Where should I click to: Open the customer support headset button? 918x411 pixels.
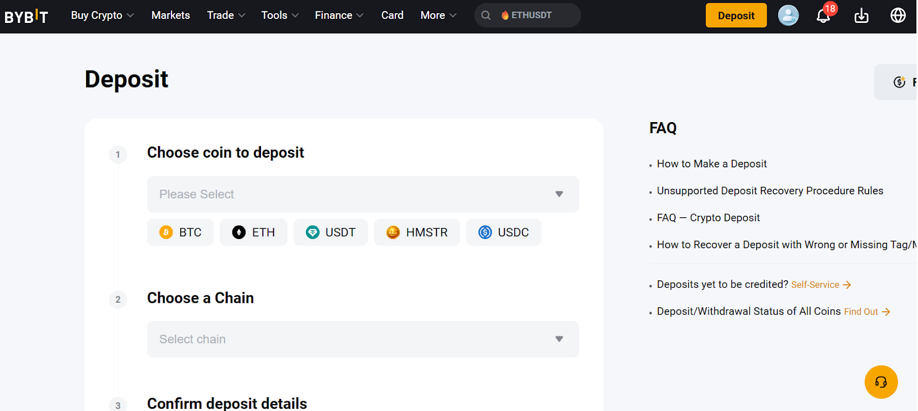pyautogui.click(x=881, y=382)
